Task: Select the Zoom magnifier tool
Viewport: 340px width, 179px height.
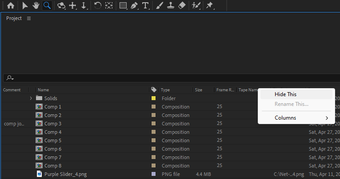Action: point(47,5)
